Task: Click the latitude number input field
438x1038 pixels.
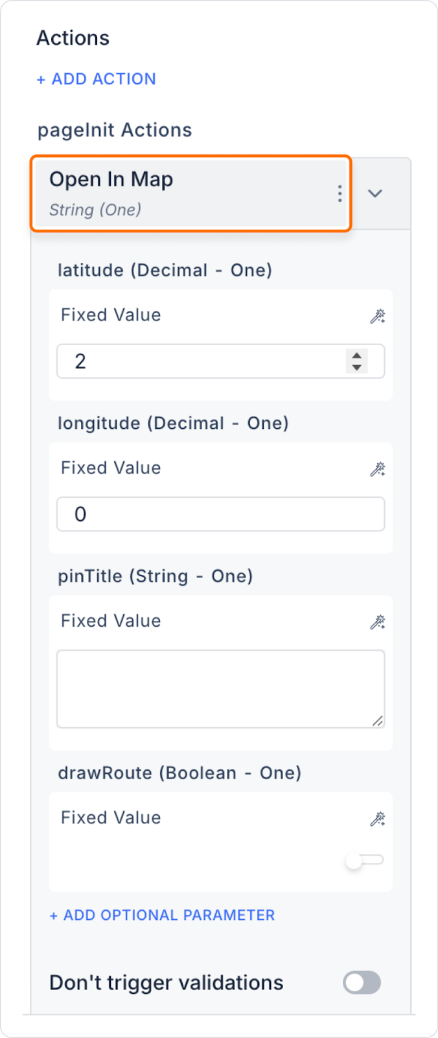Action: [x=220, y=361]
